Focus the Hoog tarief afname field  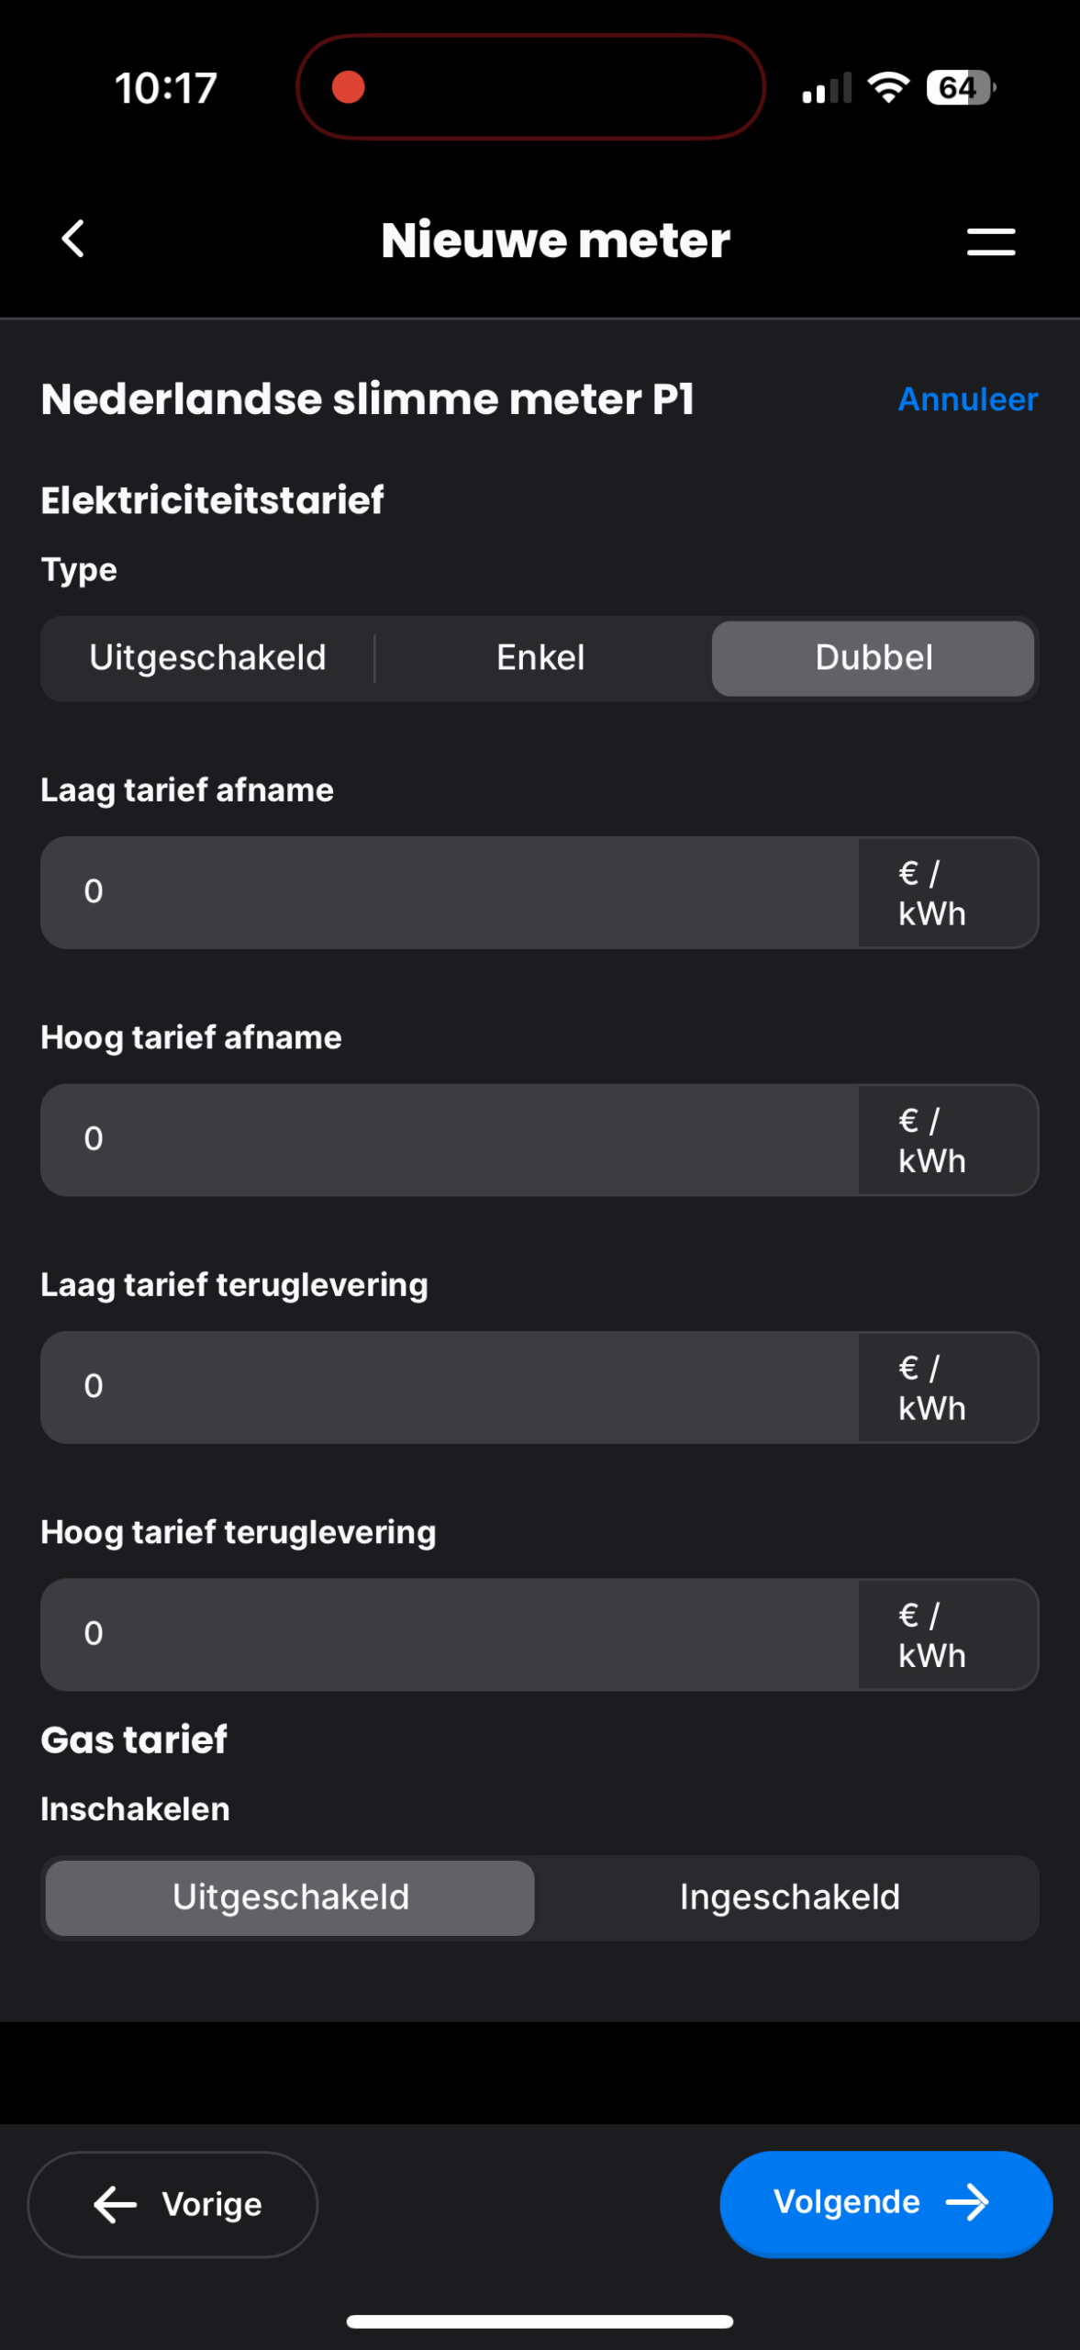(x=450, y=1139)
